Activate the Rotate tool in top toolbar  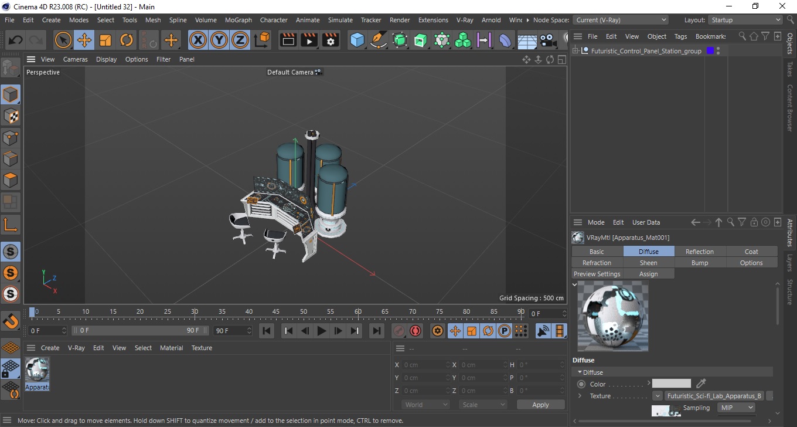click(127, 40)
